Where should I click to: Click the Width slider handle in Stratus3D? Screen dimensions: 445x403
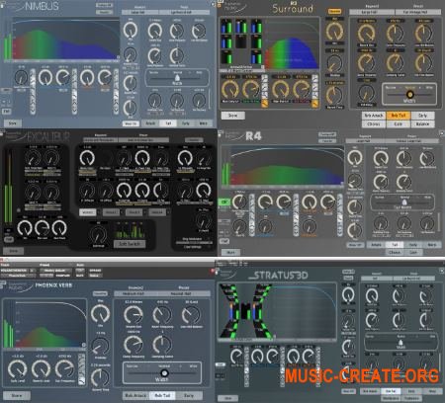pyautogui.click(x=401, y=343)
